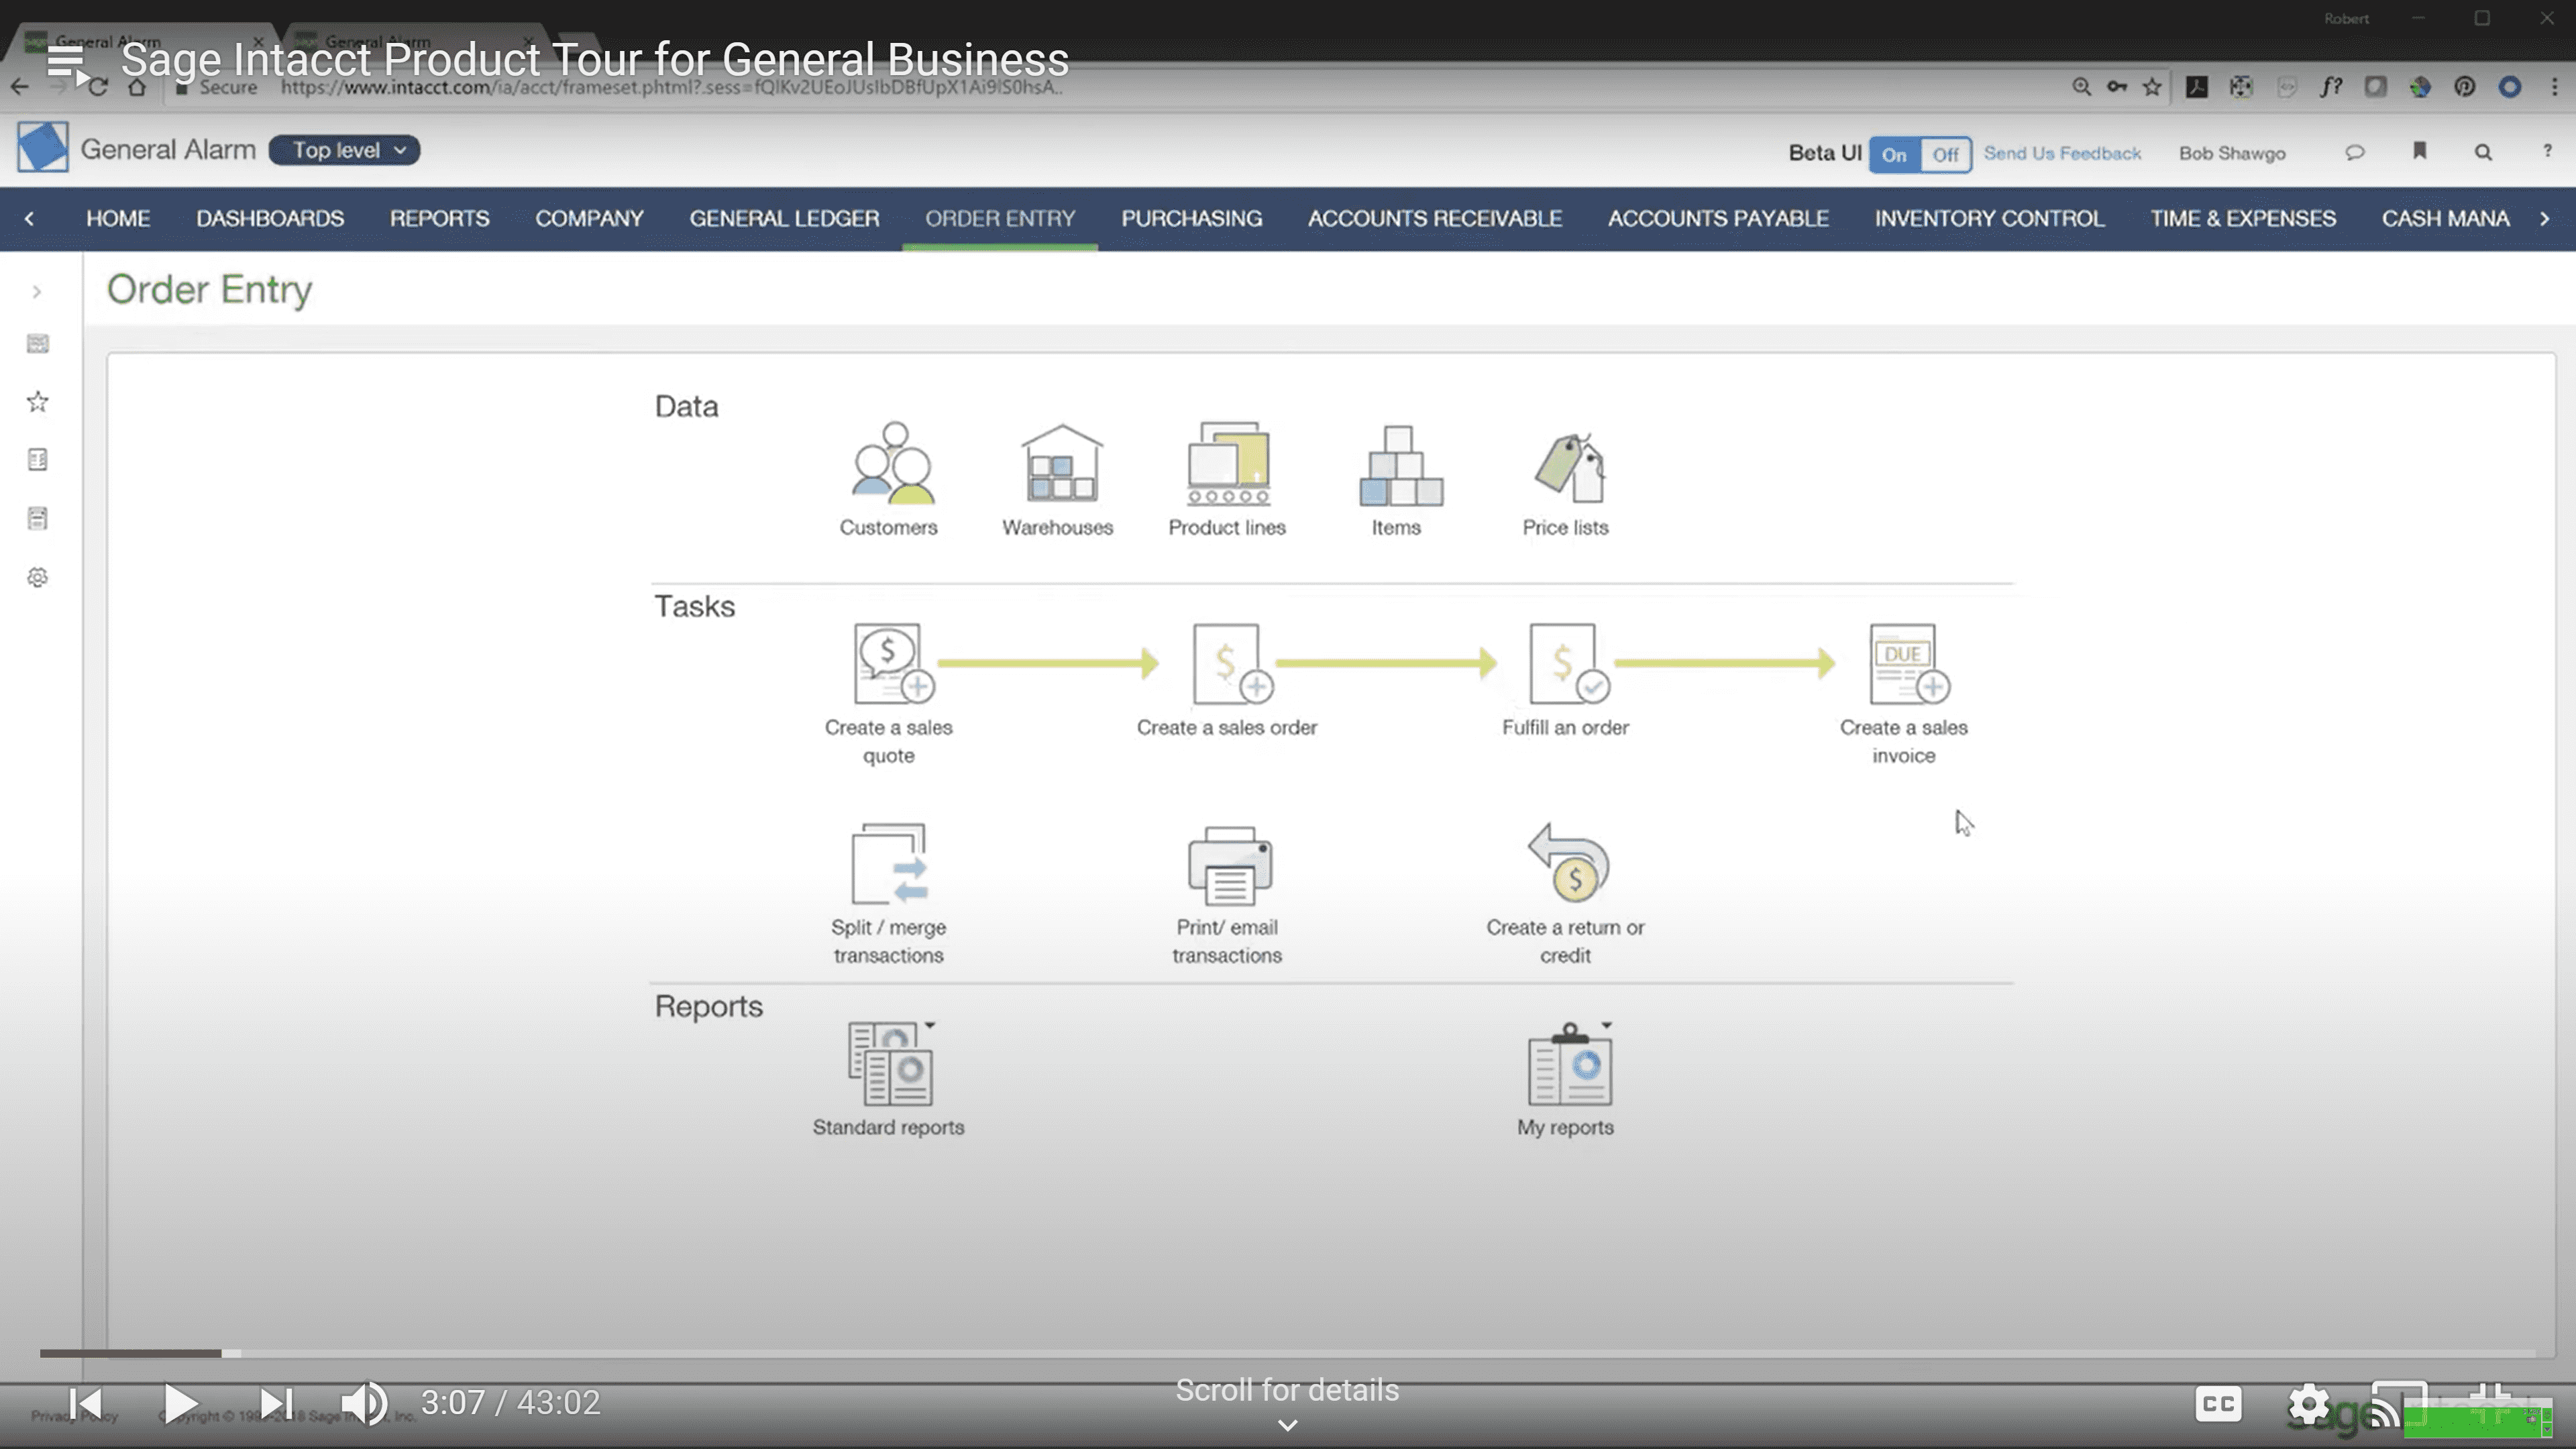
Task: Open Standard reports dropdown arrow
Action: click(x=930, y=1025)
